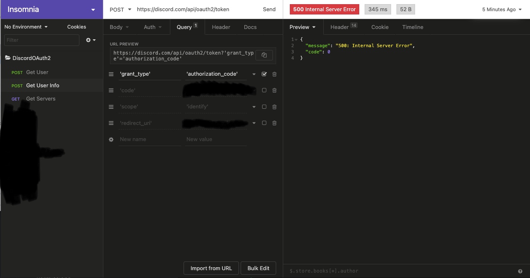
Task: Delete the 'scope' query parameter
Action: [274, 107]
